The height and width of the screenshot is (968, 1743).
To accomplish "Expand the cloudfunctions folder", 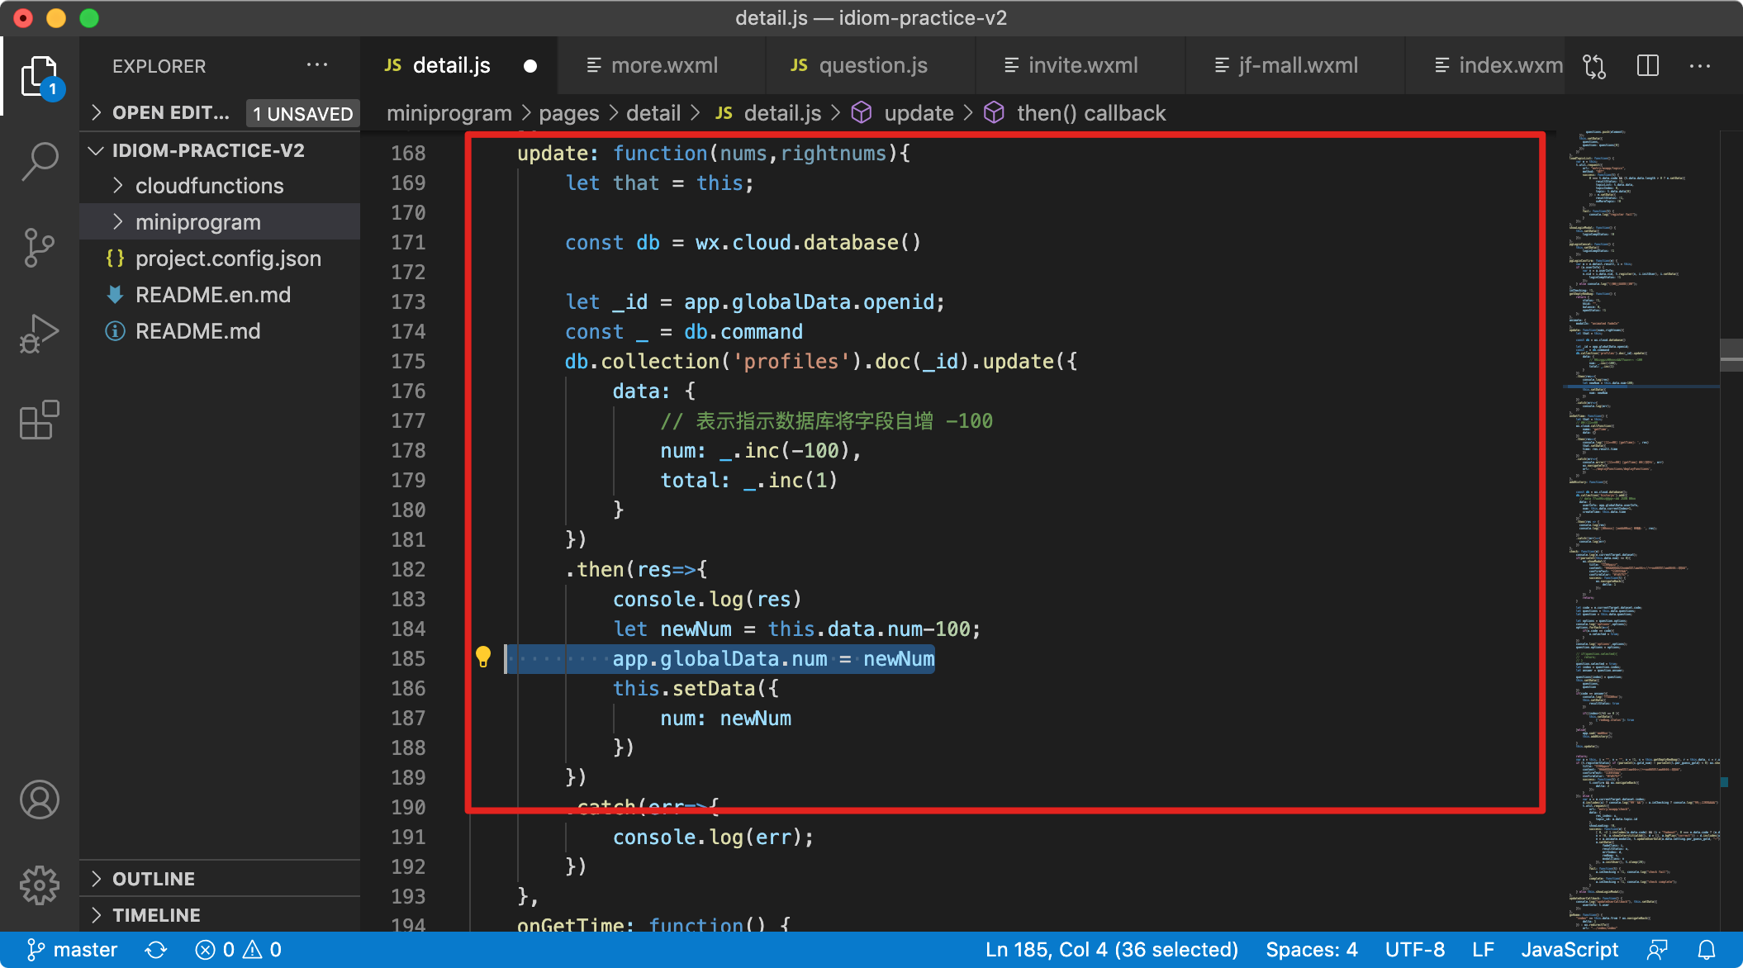I will point(209,186).
